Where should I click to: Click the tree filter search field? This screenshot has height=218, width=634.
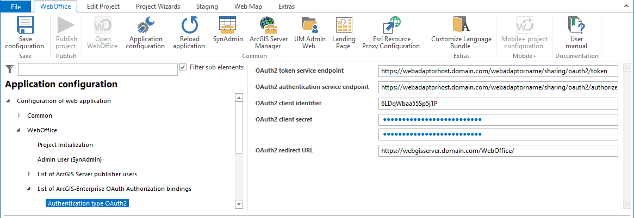pos(98,69)
